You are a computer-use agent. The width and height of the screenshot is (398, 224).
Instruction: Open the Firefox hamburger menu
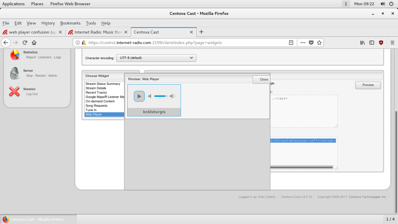click(x=392, y=43)
